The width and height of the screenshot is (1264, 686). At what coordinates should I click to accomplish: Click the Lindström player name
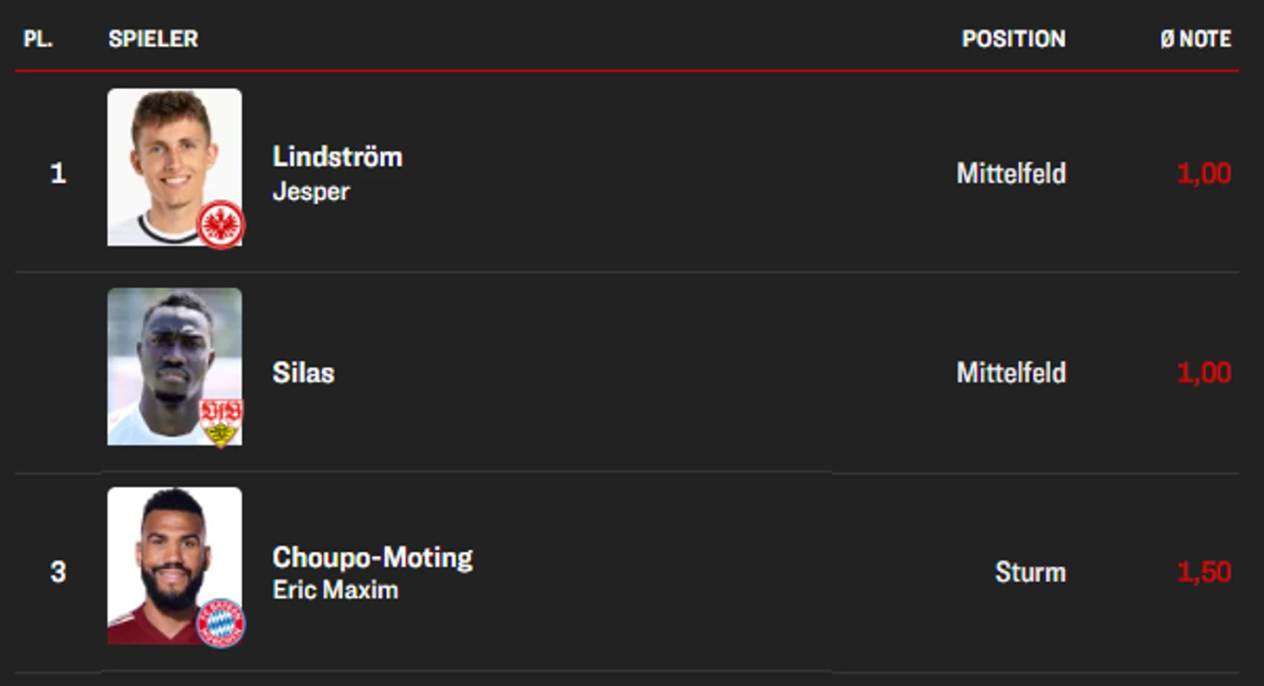(338, 157)
